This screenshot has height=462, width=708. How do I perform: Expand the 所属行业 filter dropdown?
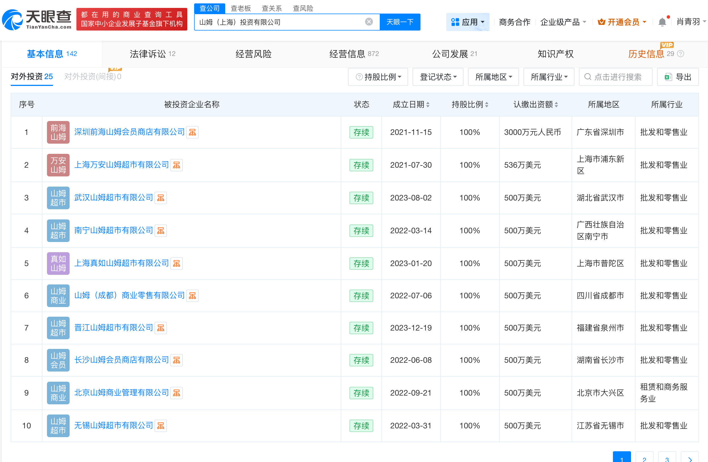pyautogui.click(x=549, y=77)
